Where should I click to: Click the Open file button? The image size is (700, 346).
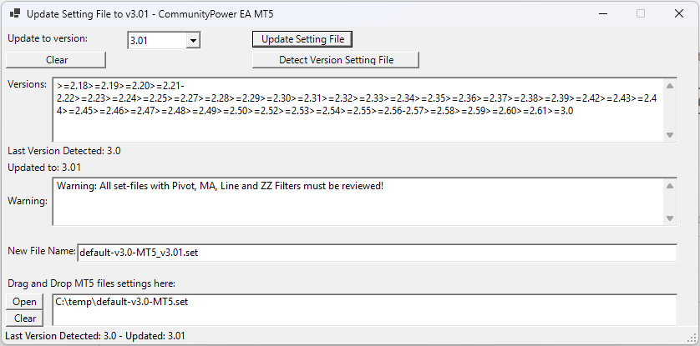[x=24, y=302]
